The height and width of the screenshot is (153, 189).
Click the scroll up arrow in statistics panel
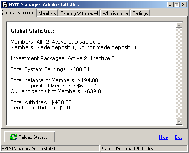[x=179, y=25]
